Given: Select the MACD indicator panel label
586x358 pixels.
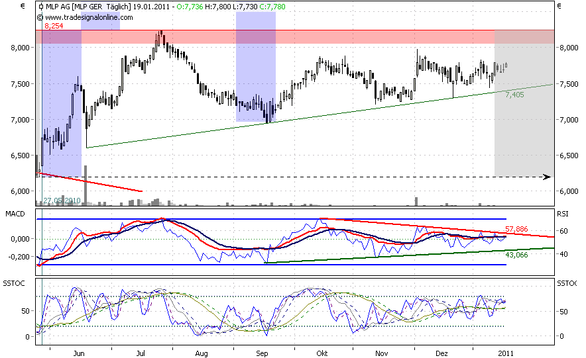Looking at the screenshot, I should click(x=15, y=214).
